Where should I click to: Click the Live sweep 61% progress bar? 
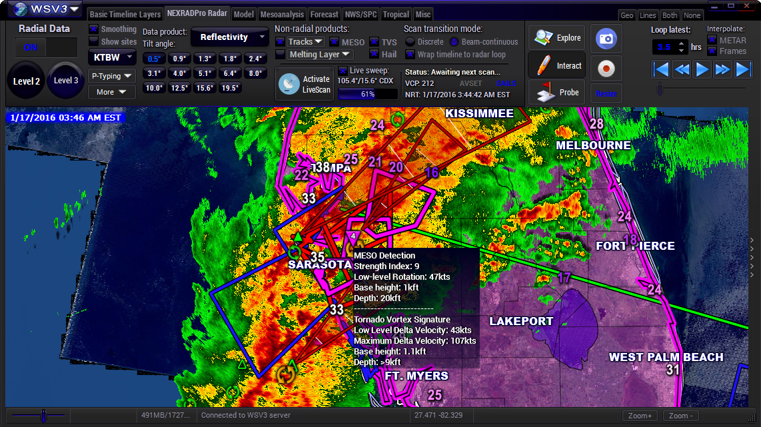click(368, 94)
